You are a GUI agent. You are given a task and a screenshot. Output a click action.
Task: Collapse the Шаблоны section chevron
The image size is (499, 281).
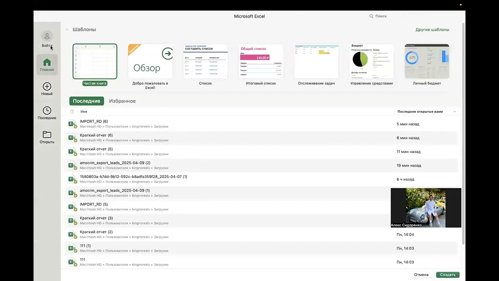pyautogui.click(x=67, y=30)
